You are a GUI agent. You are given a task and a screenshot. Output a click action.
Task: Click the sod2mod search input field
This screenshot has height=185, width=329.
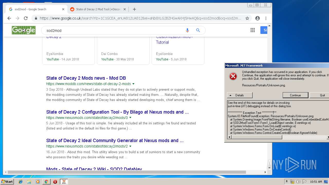[x=113, y=30]
